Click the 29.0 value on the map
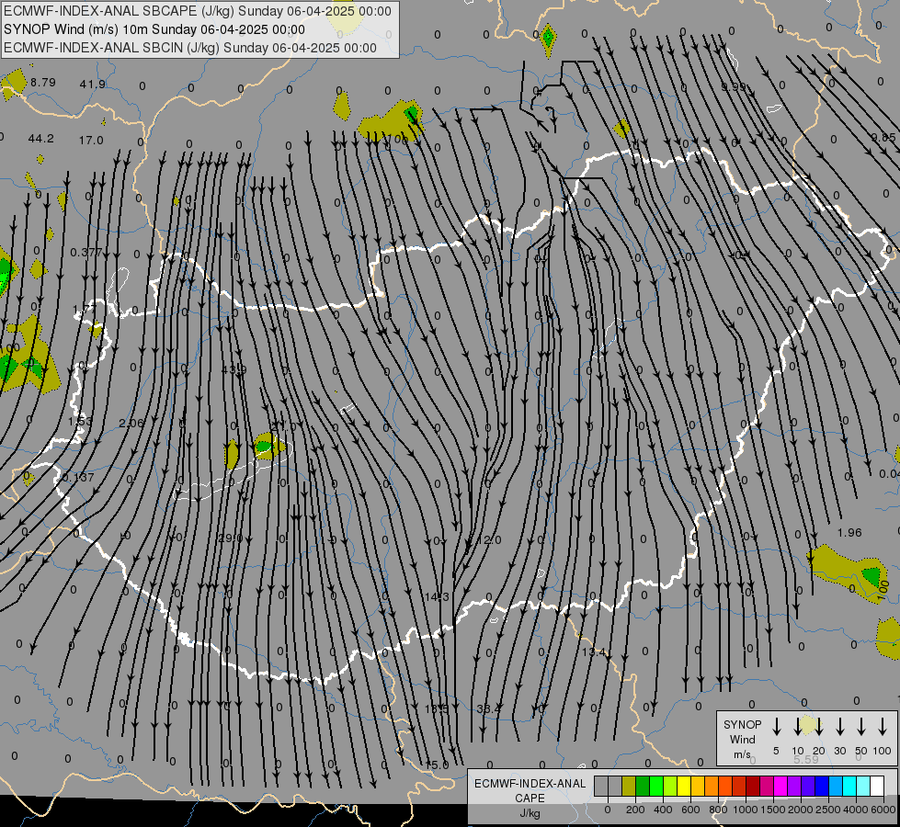900x827 pixels. pos(230,538)
